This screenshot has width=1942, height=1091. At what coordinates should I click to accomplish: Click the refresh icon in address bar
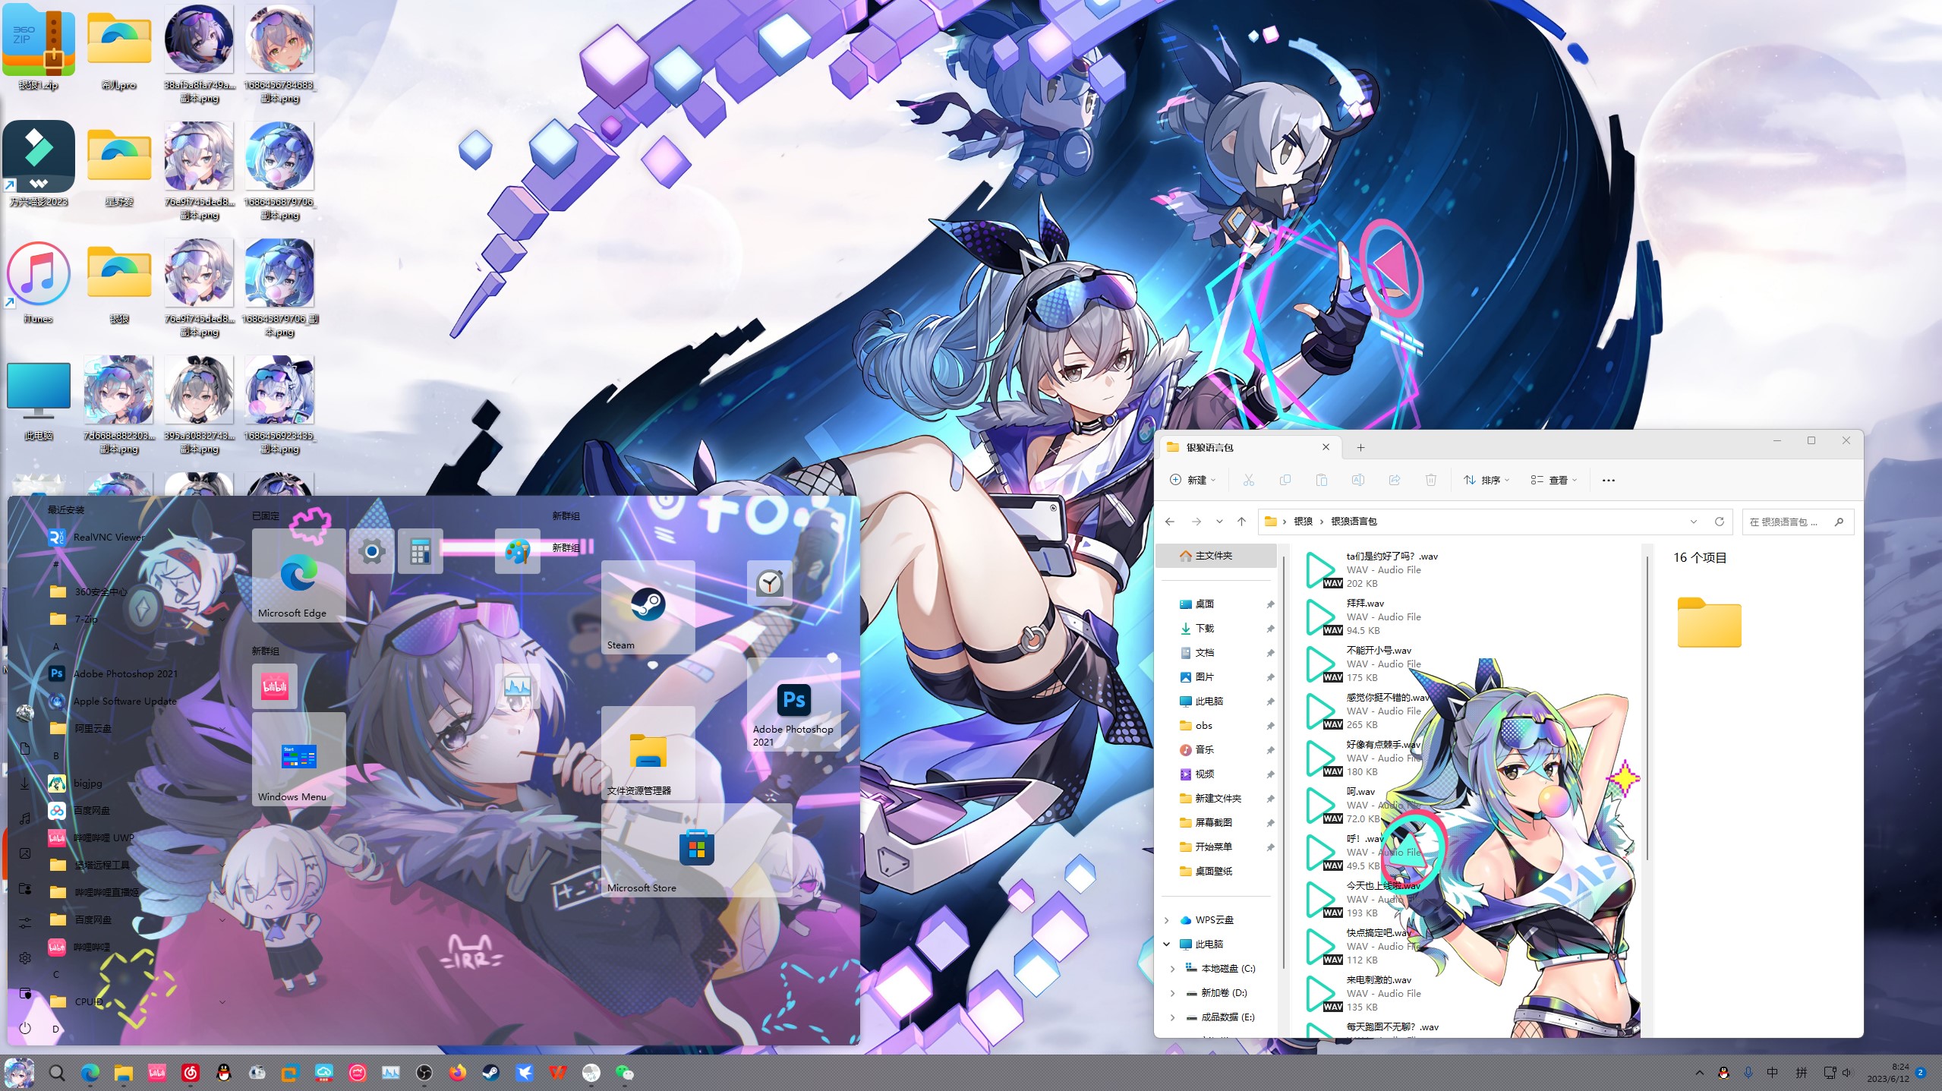click(x=1720, y=522)
